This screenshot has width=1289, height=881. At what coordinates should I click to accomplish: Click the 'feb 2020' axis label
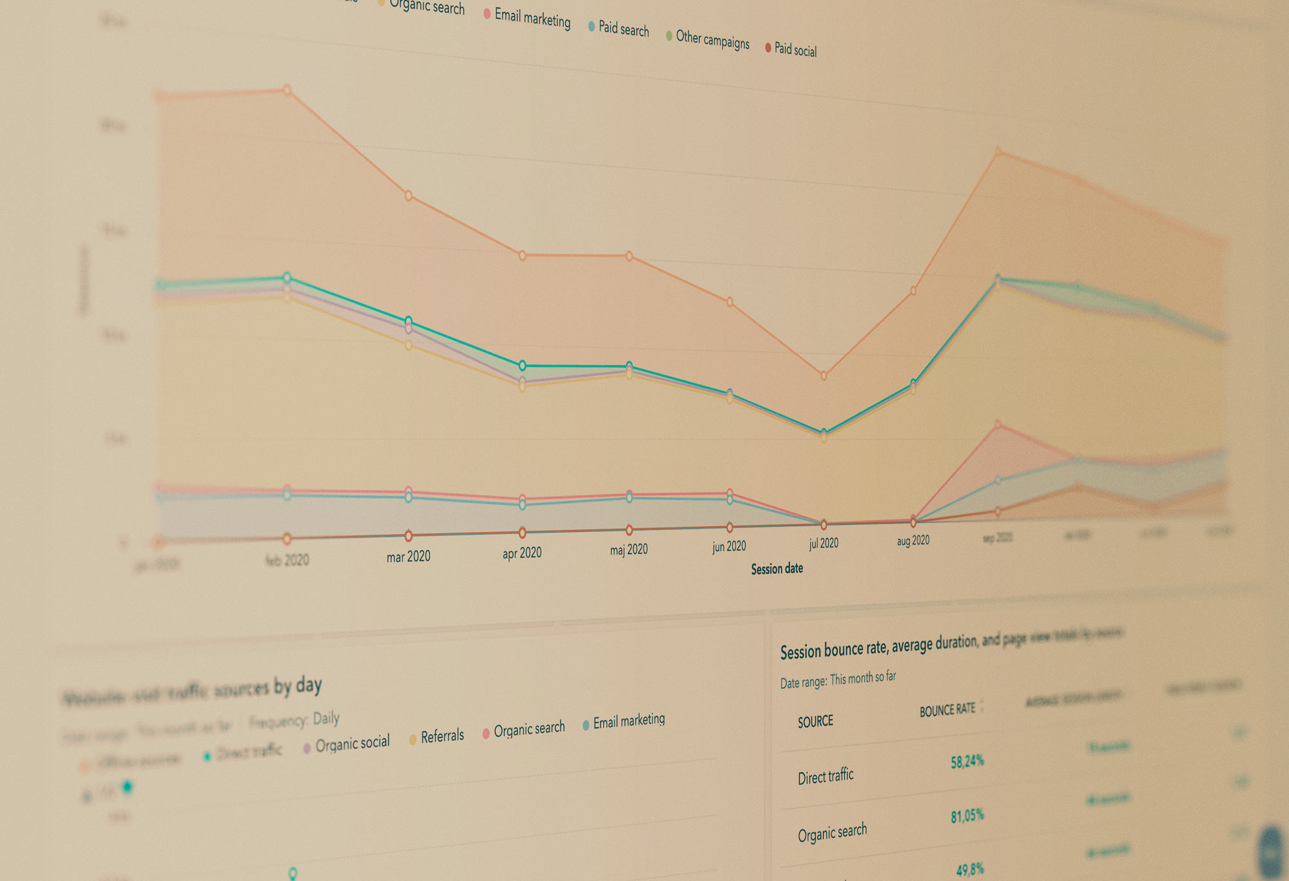tap(287, 560)
